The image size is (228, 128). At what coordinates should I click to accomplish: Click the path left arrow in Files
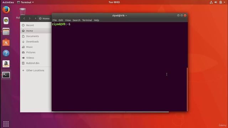point(36,18)
